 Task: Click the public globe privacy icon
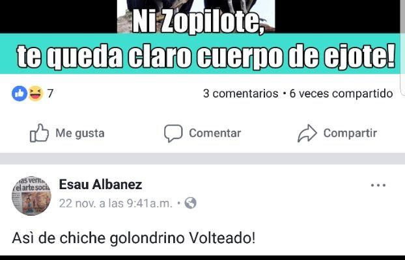[191, 203]
